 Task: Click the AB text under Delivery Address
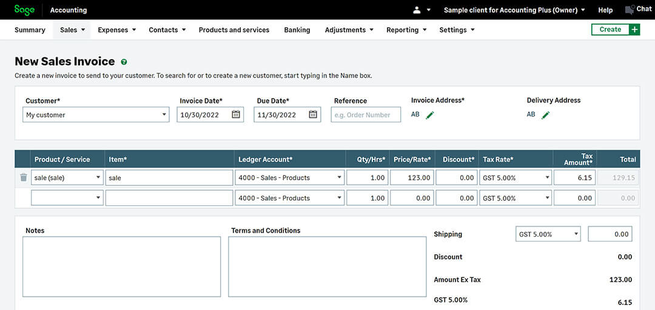[x=531, y=114]
